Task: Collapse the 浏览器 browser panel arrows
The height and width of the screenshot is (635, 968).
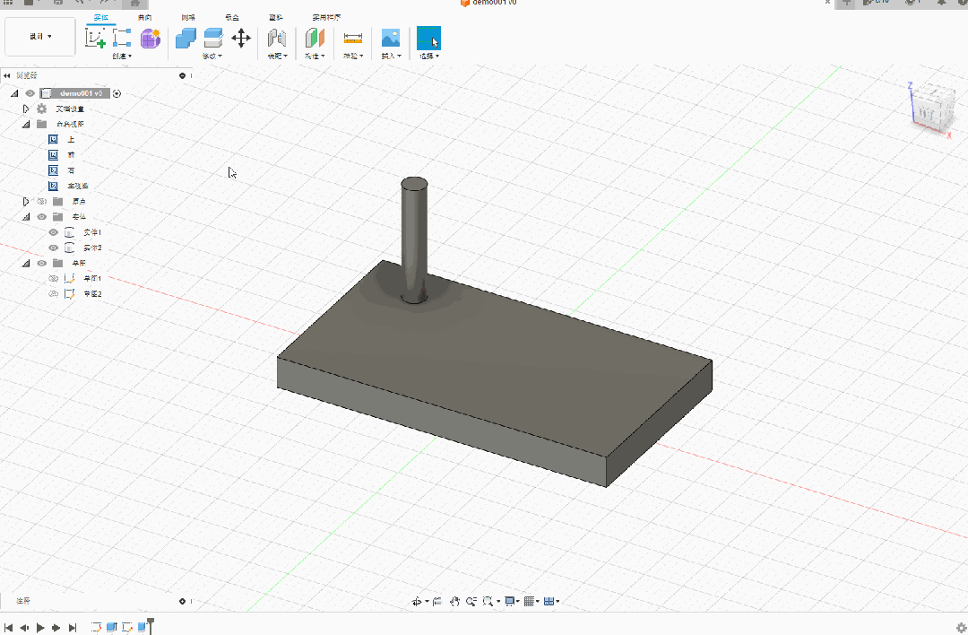Action: tap(7, 75)
